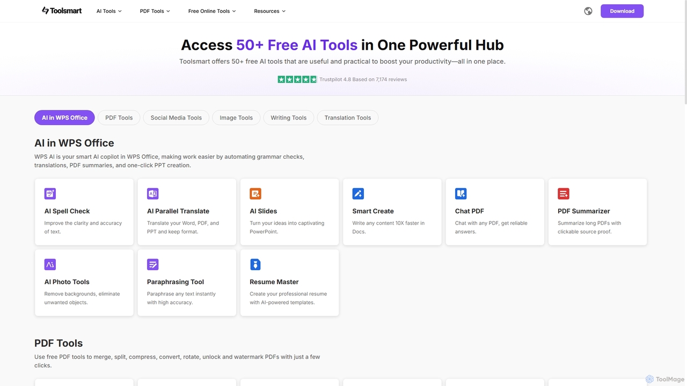687x386 pixels.
Task: Click the 'PDF Tools' section heading
Action: (x=59, y=343)
